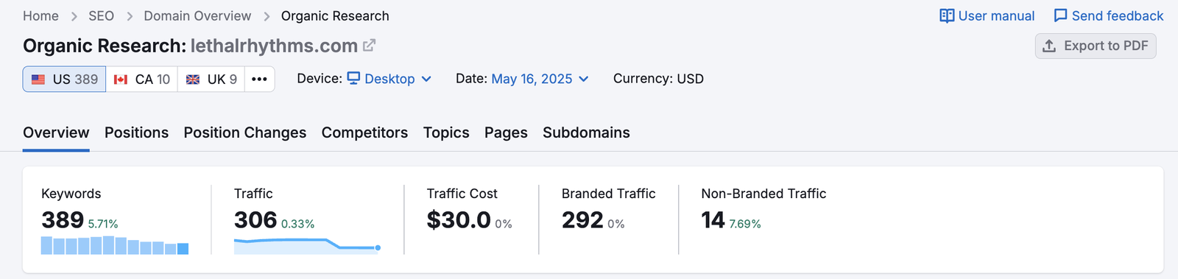This screenshot has height=279, width=1178.
Task: Expand the Desktop device dropdown
Action: coord(389,79)
